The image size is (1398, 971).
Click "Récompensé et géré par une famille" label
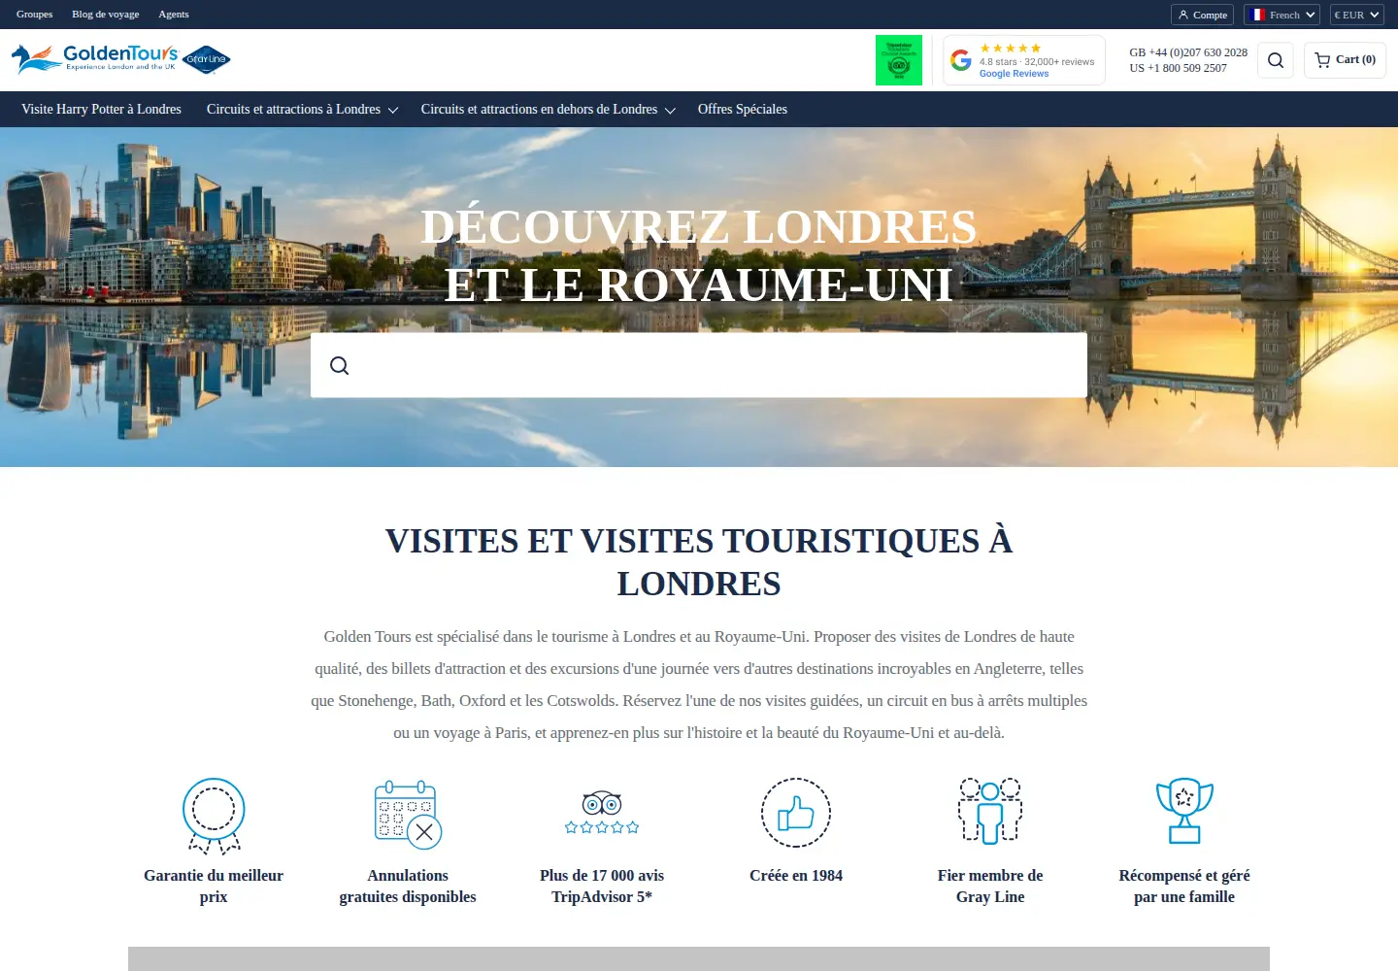[x=1184, y=886]
